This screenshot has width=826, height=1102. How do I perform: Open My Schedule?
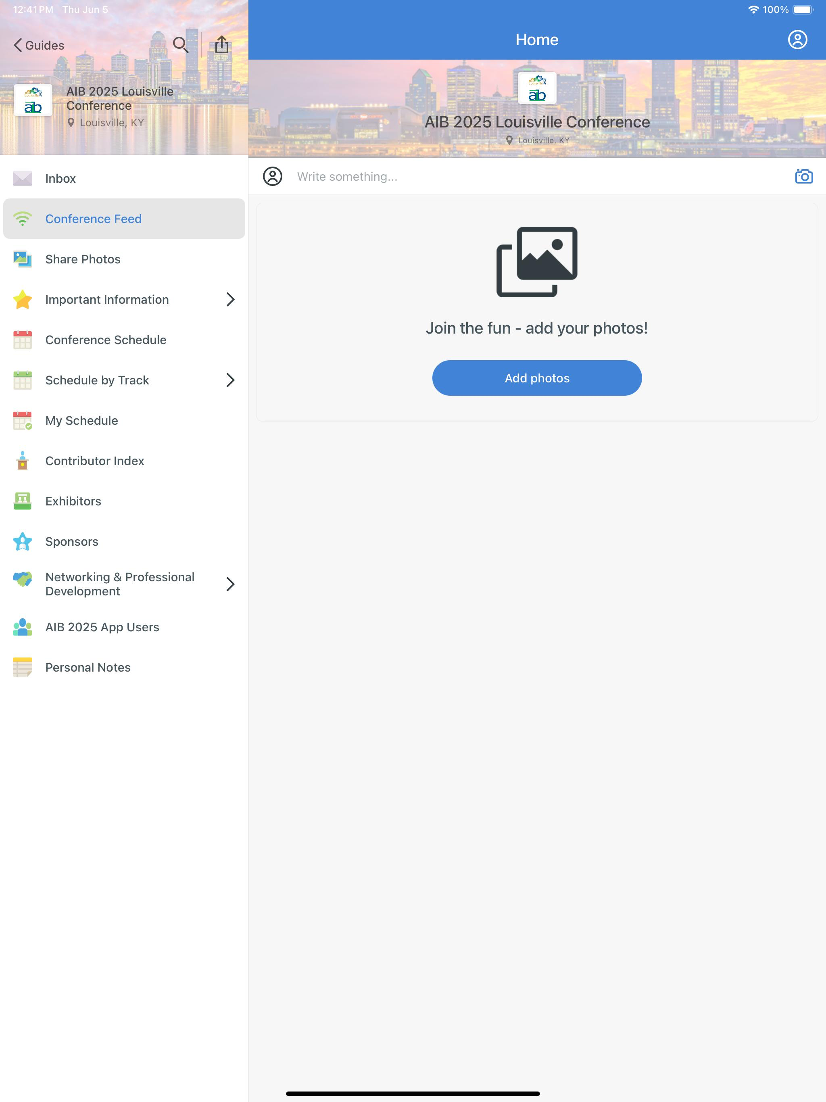[124, 420]
